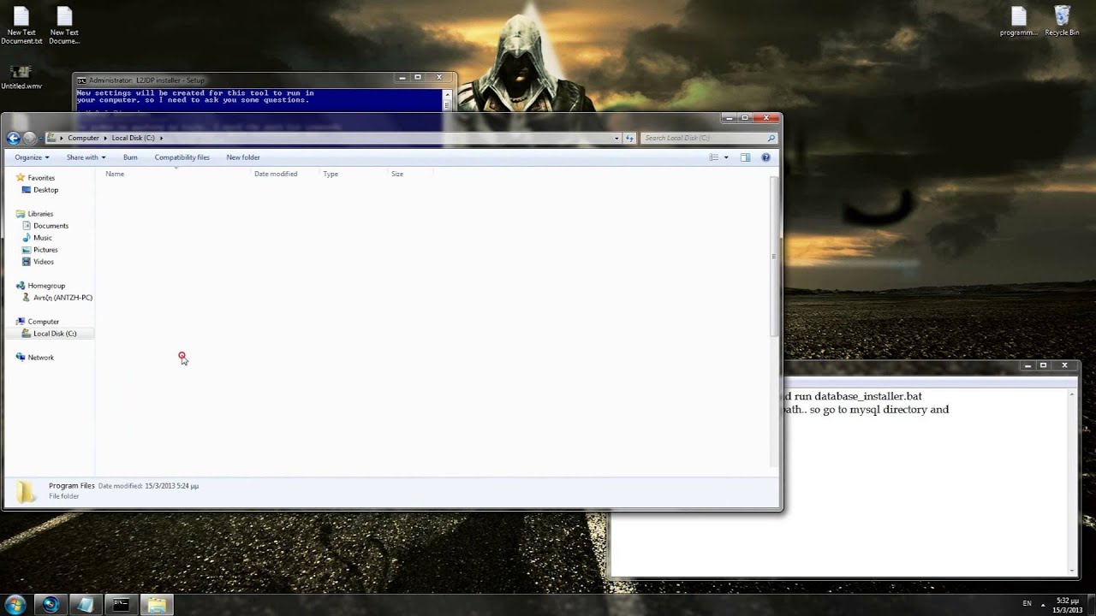
Task: Expand arrow after Local Disk (C:) breadcrumb
Action: click(161, 138)
